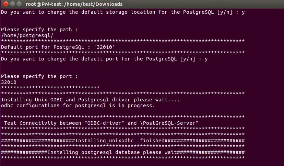Click the 'Installing postgresql database please wait' line
Screen dimensions: 284x166
point(123,152)
